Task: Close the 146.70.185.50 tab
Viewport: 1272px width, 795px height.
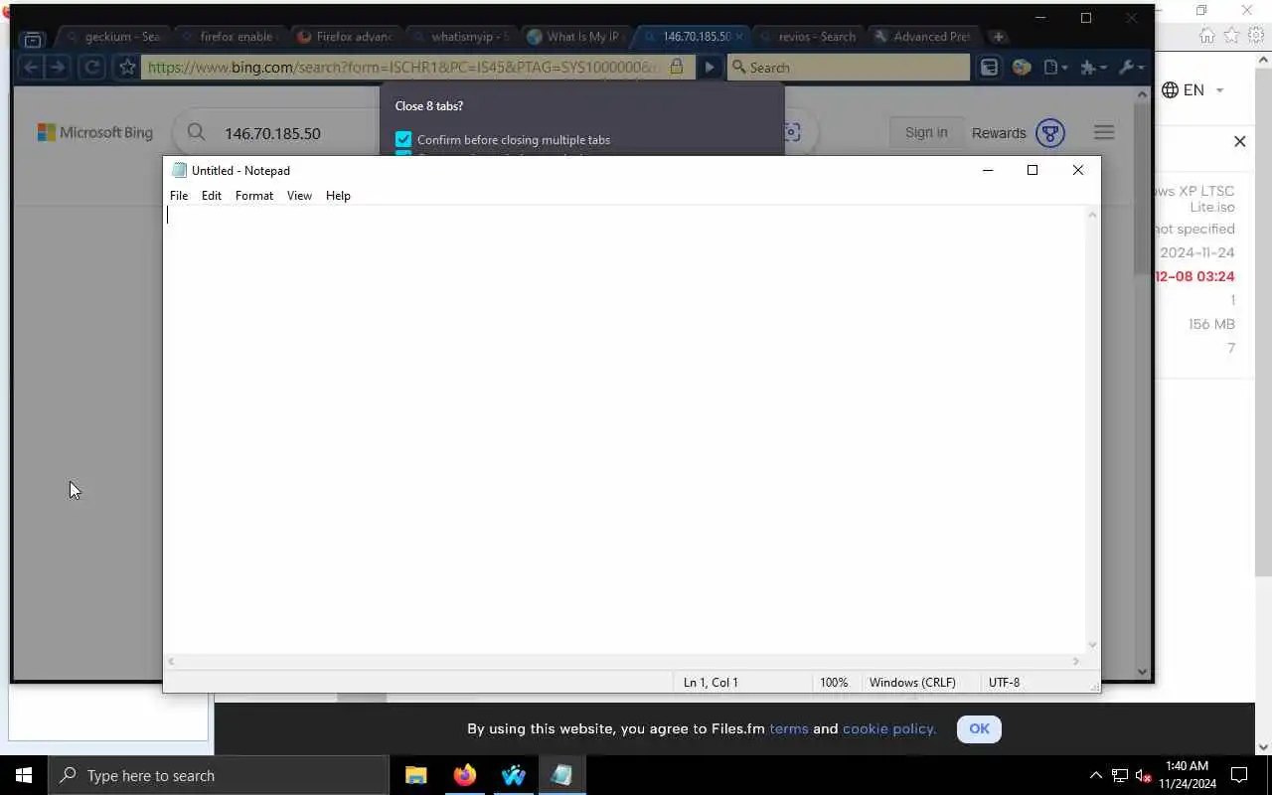Action: click(x=738, y=37)
